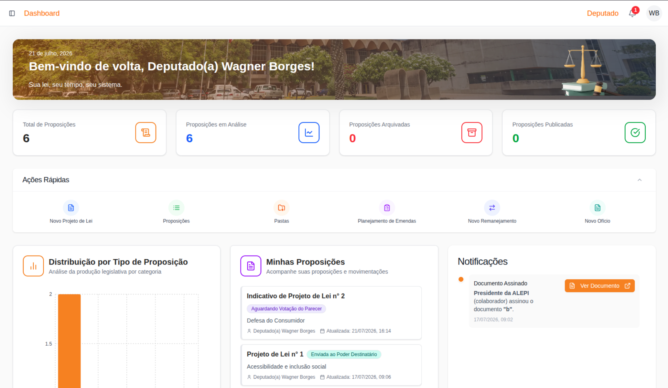
Task: Click the orange bar in the distribution chart
Action: click(69, 341)
